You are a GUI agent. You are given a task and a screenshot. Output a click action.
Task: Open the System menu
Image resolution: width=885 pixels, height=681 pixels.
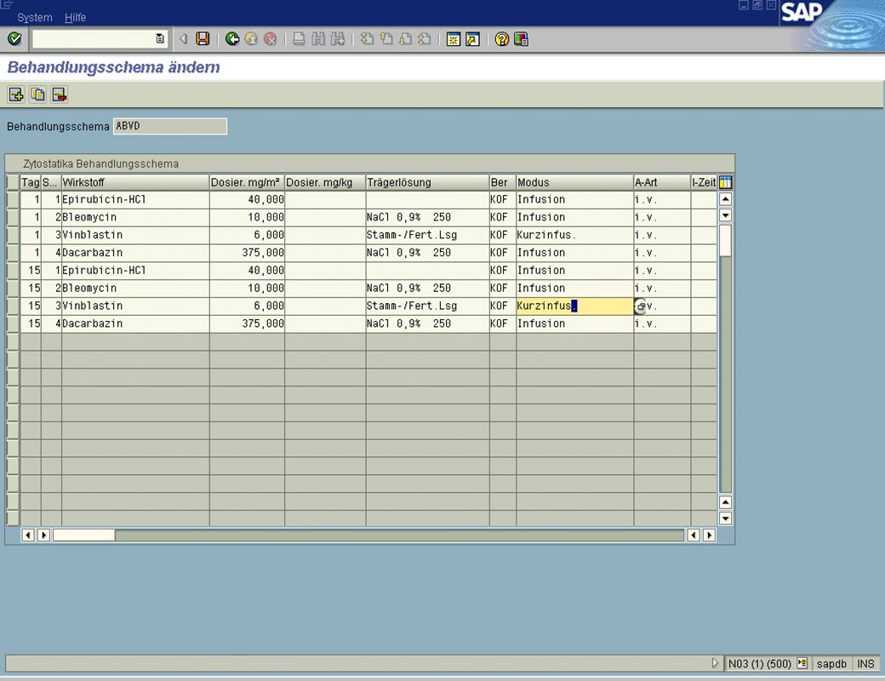click(x=34, y=18)
